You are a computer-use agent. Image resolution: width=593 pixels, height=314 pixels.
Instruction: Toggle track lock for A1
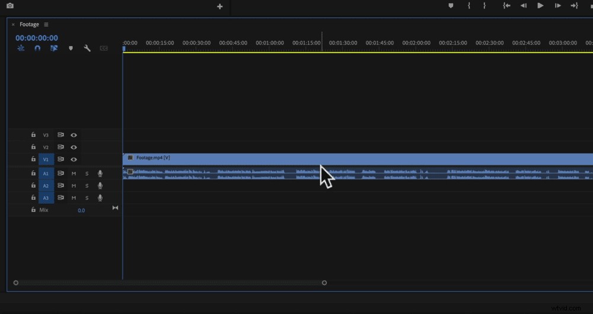tap(33, 173)
